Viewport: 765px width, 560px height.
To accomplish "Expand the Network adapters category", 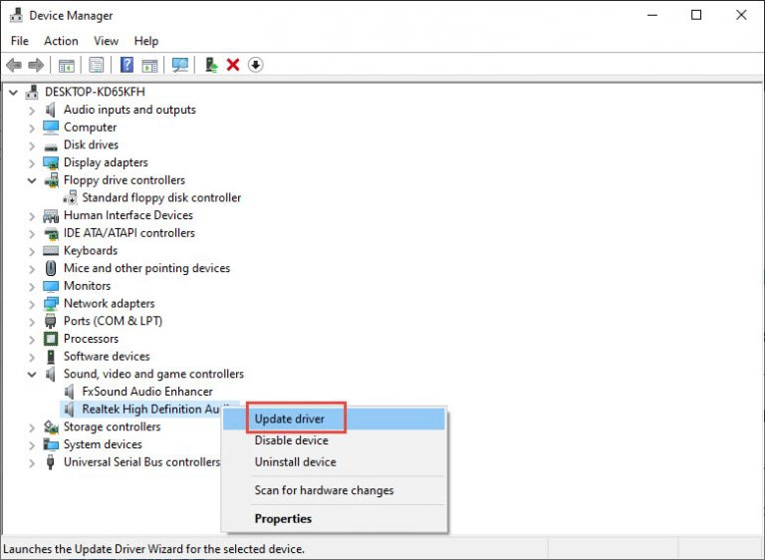I will click(x=32, y=304).
